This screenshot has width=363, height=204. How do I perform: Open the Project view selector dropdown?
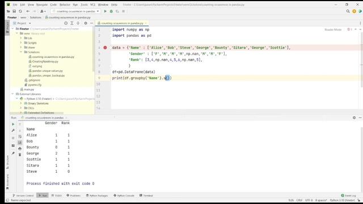(22, 23)
